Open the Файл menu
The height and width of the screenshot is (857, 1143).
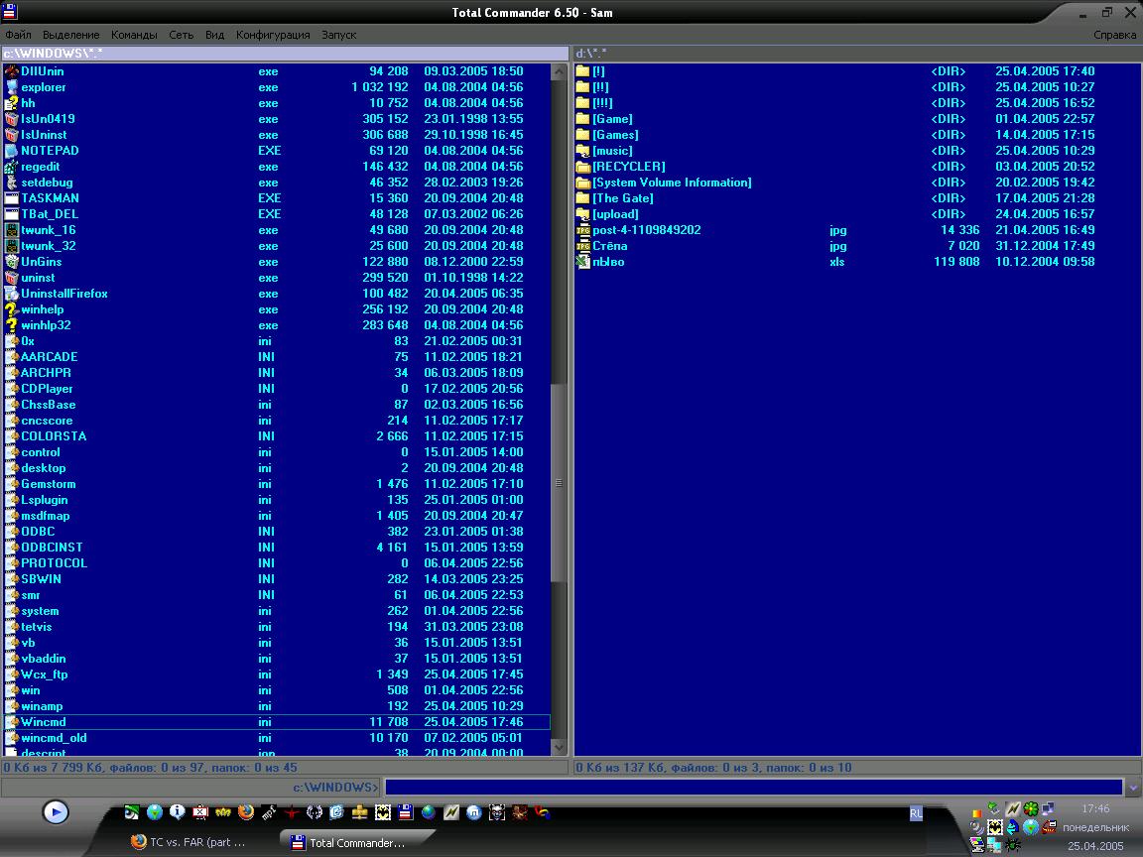[18, 35]
